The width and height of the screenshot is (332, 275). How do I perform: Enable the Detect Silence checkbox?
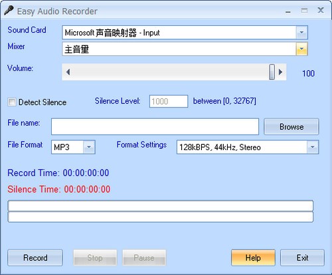12,102
